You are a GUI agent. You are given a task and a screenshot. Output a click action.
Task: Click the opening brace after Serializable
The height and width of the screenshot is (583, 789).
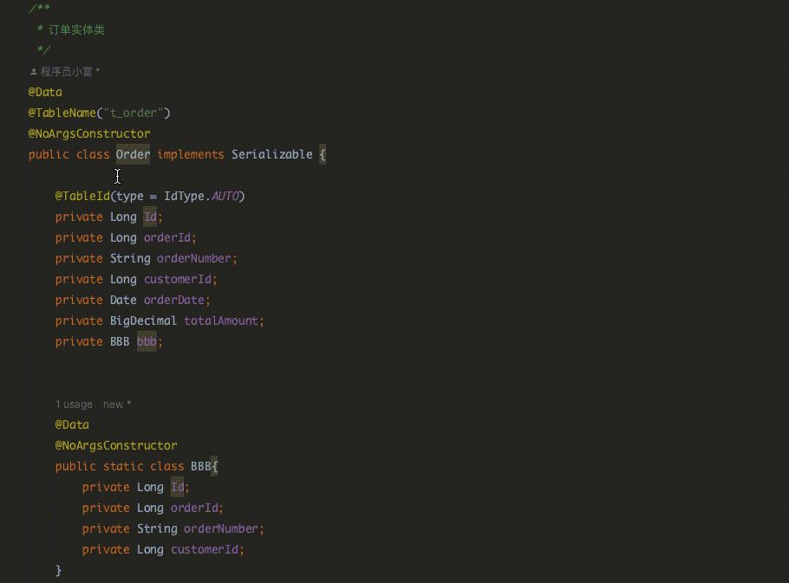point(323,154)
